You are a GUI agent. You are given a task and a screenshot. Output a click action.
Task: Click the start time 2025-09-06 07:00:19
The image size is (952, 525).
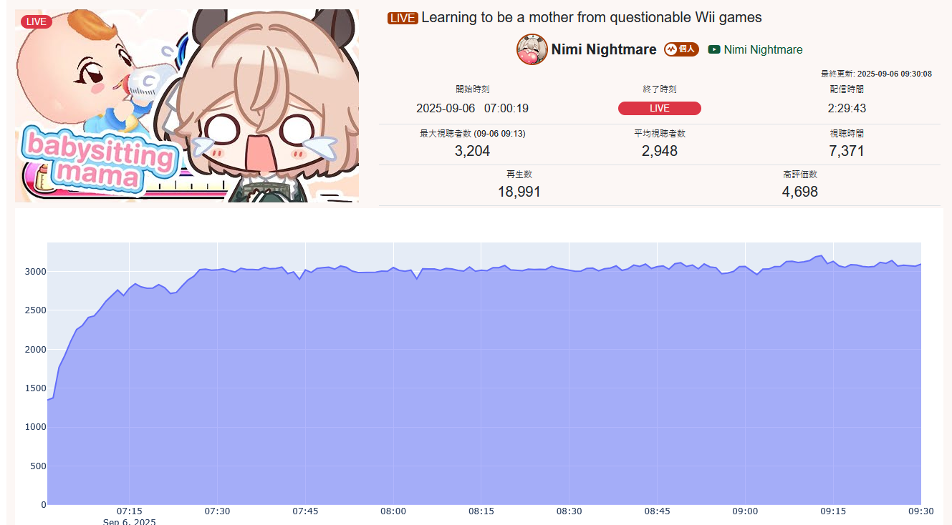click(x=473, y=109)
